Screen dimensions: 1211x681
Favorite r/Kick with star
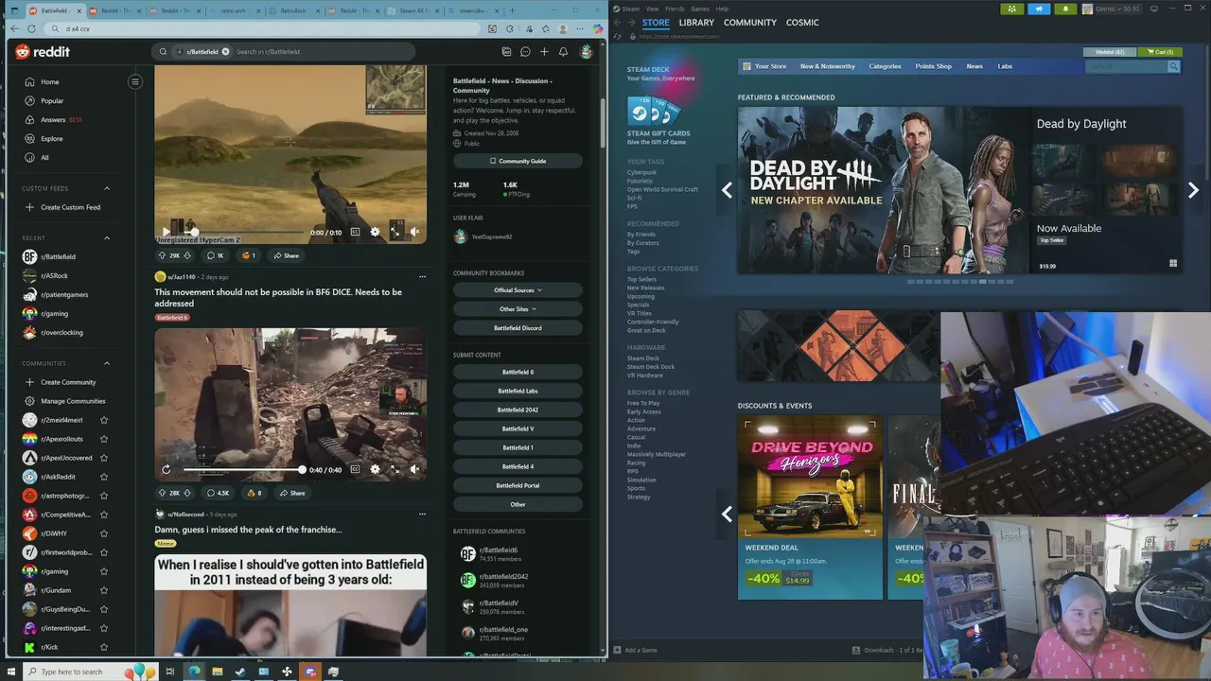tap(104, 647)
